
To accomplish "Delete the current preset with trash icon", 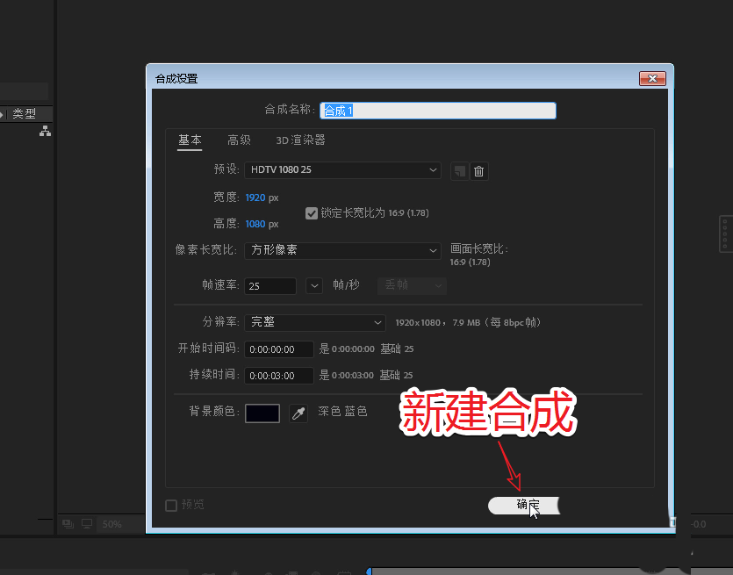I will (x=479, y=170).
